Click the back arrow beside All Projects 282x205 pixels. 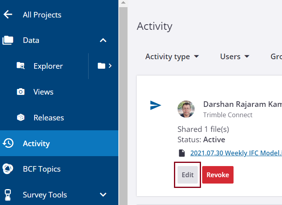coord(8,15)
